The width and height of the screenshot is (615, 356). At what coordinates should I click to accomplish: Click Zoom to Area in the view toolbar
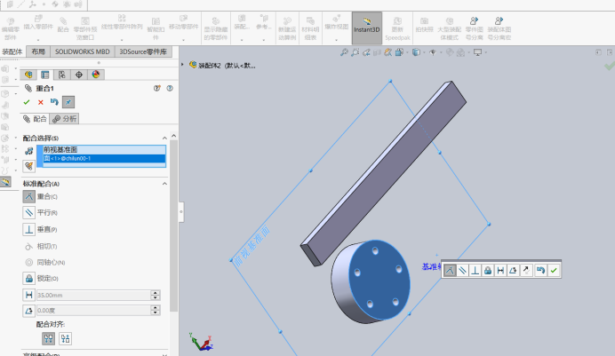(x=355, y=52)
